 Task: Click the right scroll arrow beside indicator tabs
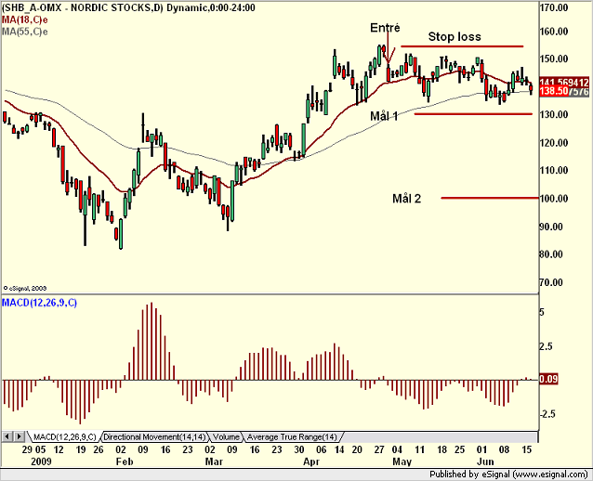click(x=20, y=436)
